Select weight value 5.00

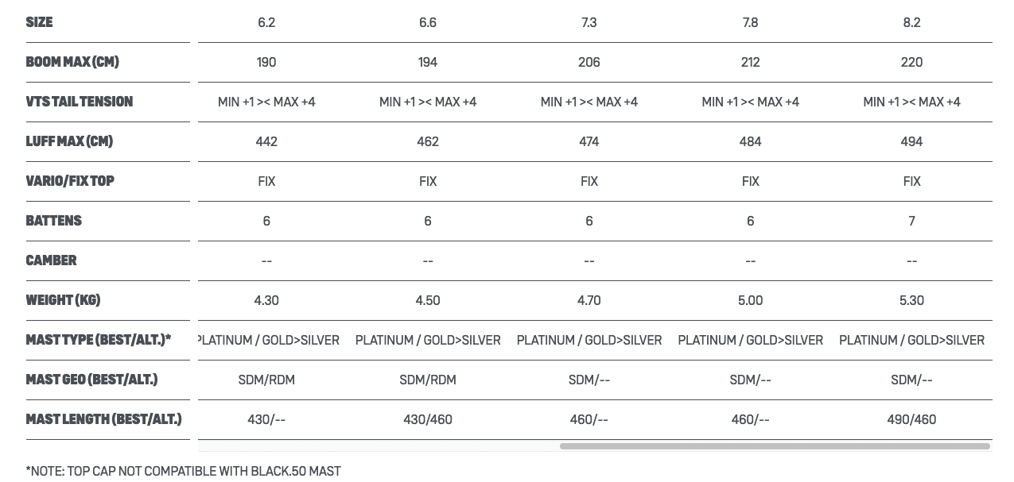click(x=750, y=300)
